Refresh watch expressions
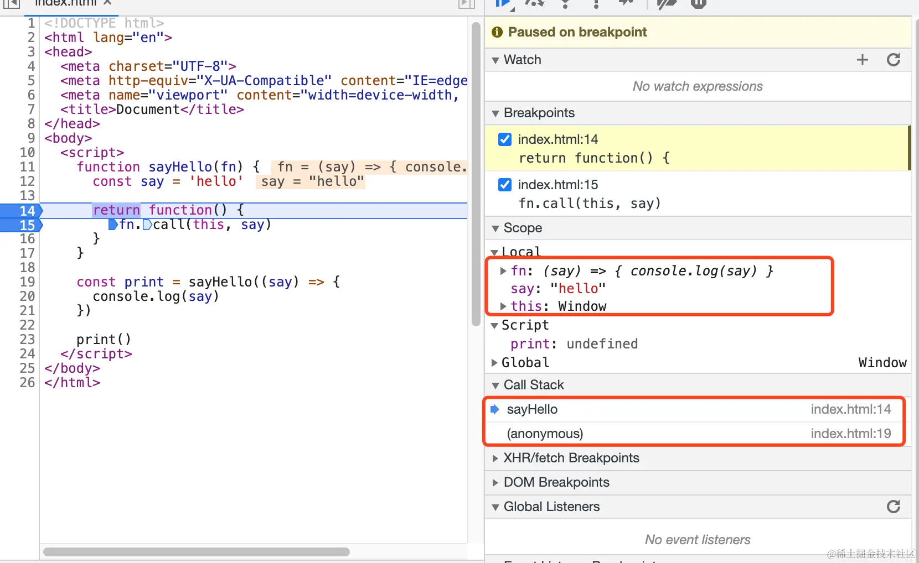The width and height of the screenshot is (919, 563). pyautogui.click(x=893, y=60)
